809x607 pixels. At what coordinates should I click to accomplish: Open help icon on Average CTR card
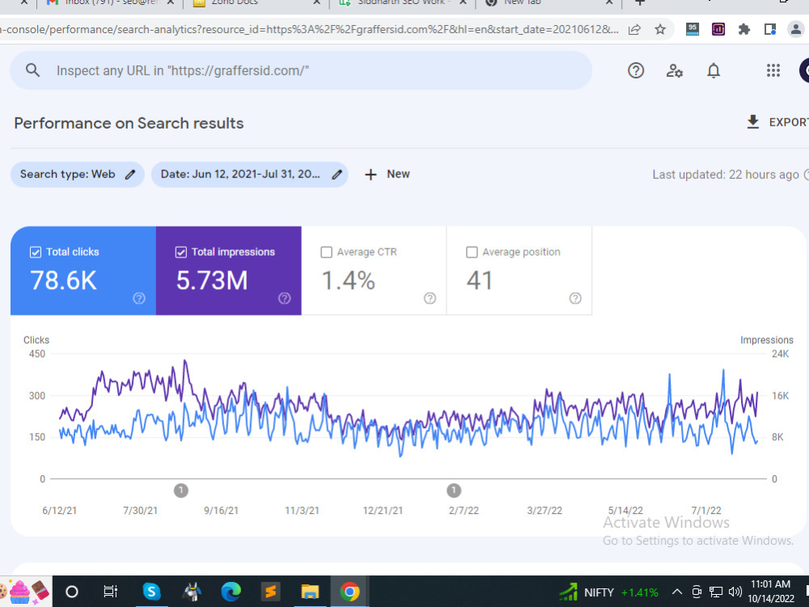point(430,299)
